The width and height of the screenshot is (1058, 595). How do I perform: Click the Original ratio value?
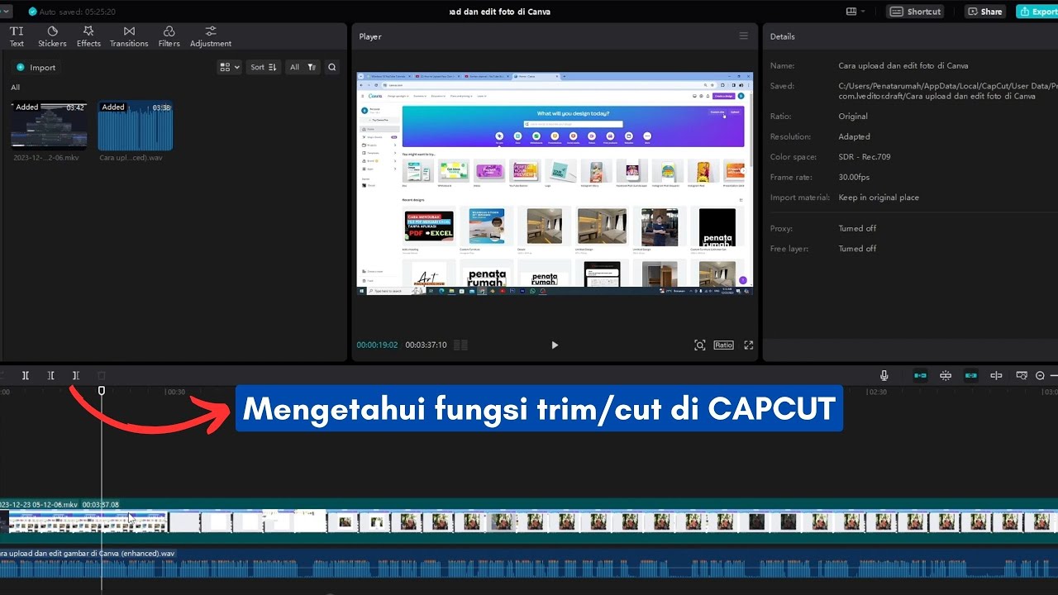click(853, 117)
